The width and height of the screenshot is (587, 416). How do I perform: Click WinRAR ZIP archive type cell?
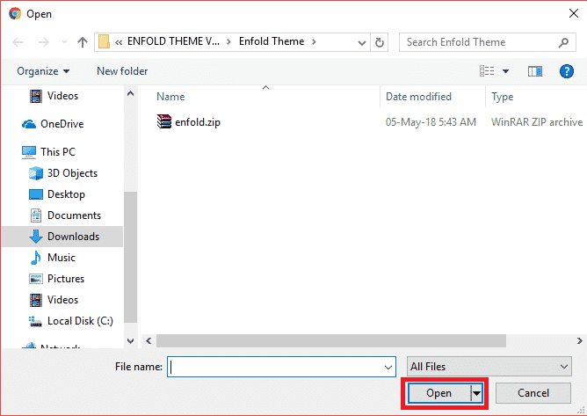tap(537, 122)
